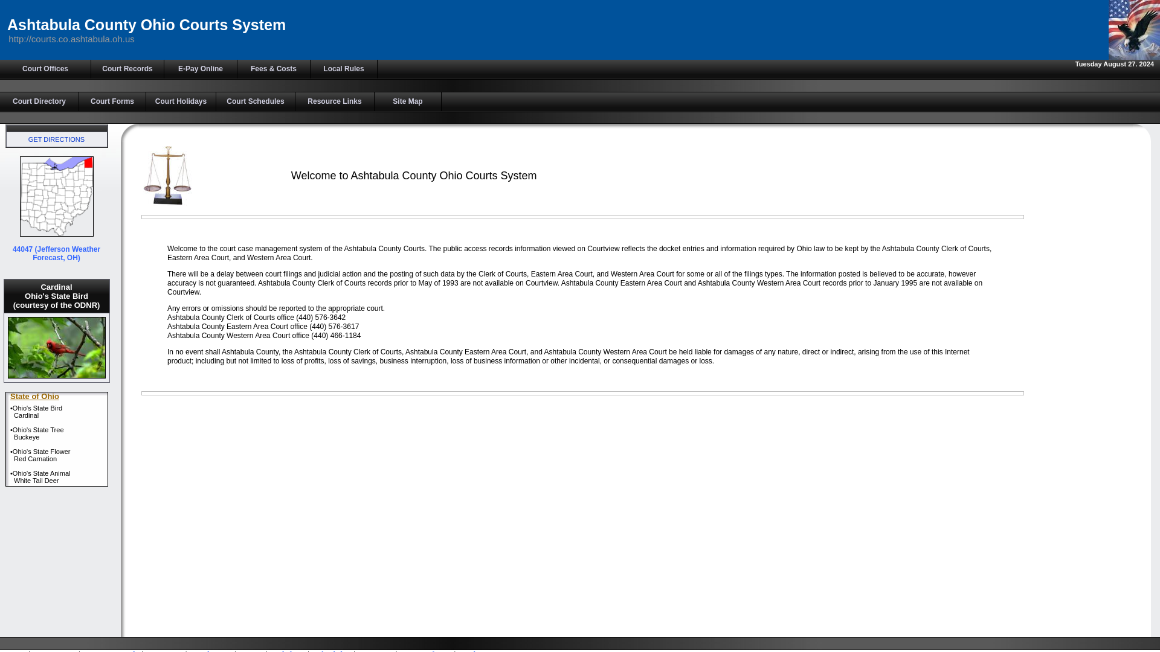Image resolution: width=1160 pixels, height=652 pixels.
Task: Click the 44047 Jefferson weather forecast link
Action: (57, 253)
